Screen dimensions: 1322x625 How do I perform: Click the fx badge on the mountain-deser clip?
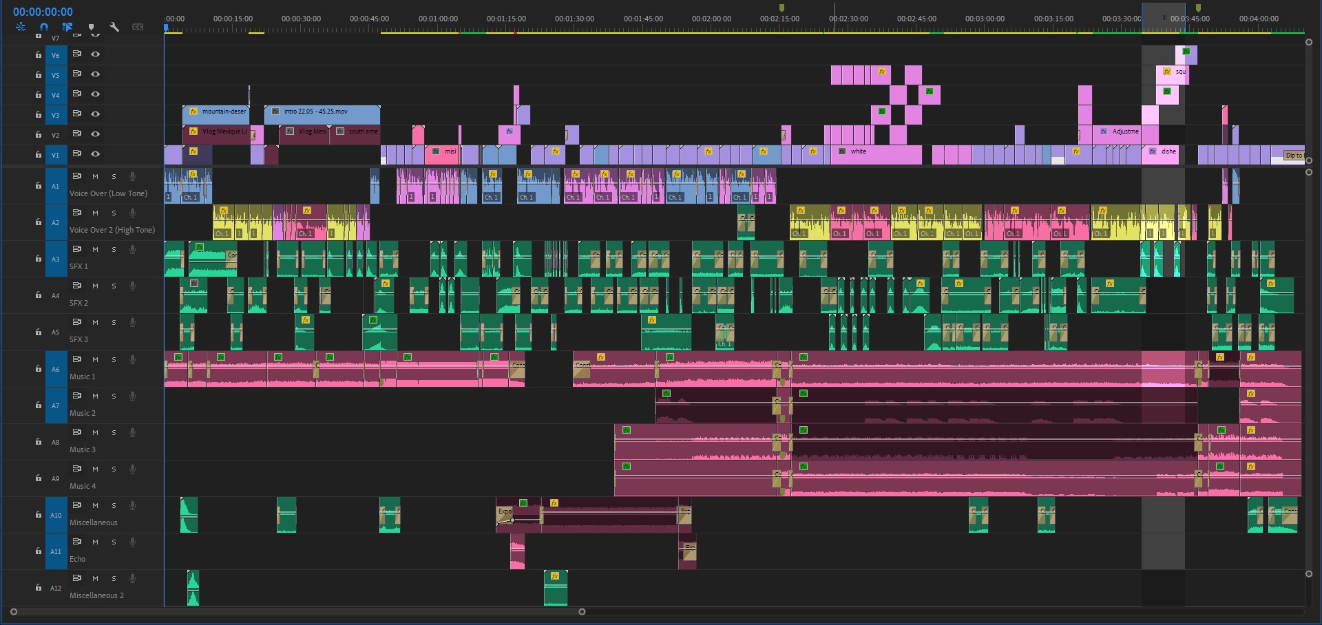[x=193, y=111]
